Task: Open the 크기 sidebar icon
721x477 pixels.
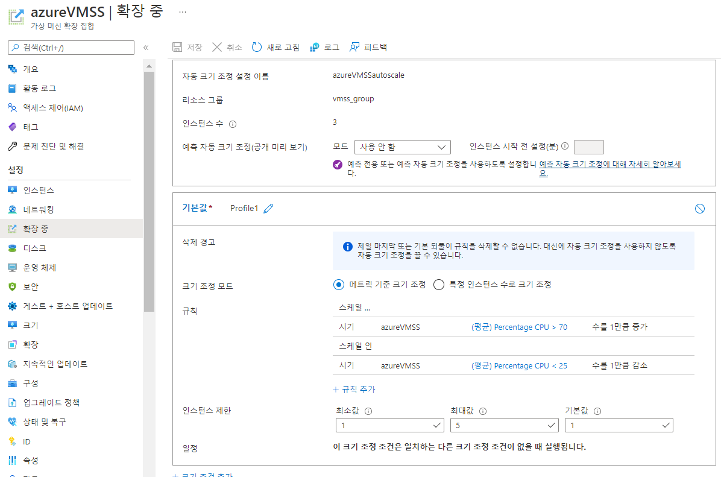Action: pos(13,325)
